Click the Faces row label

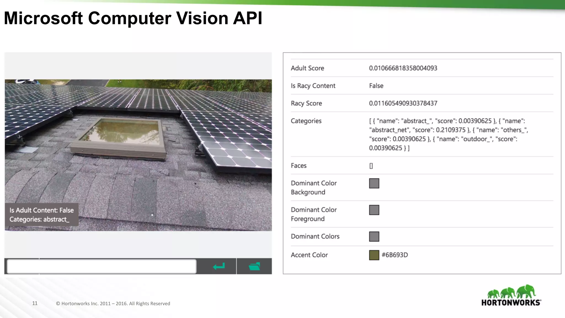click(x=299, y=166)
